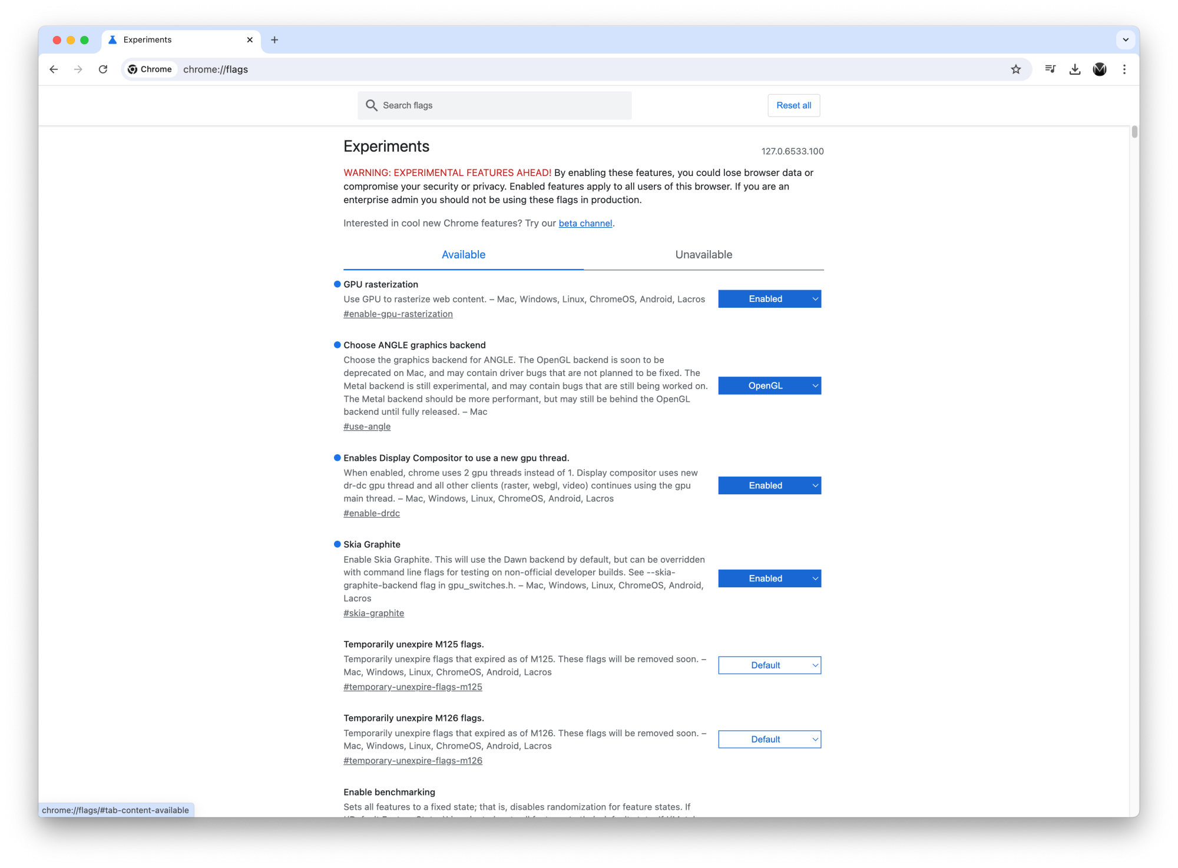Open Chrome three-dot menu
The width and height of the screenshot is (1178, 868).
click(x=1124, y=69)
